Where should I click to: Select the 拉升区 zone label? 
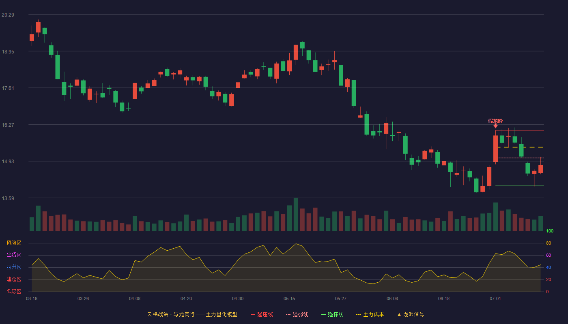click(14, 267)
